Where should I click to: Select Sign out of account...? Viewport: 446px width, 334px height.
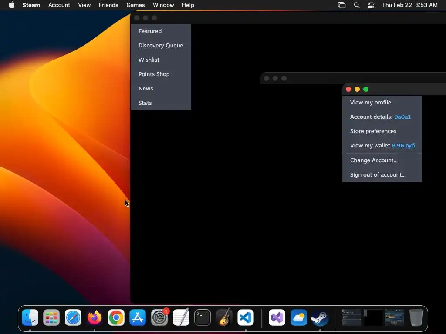pos(382,175)
